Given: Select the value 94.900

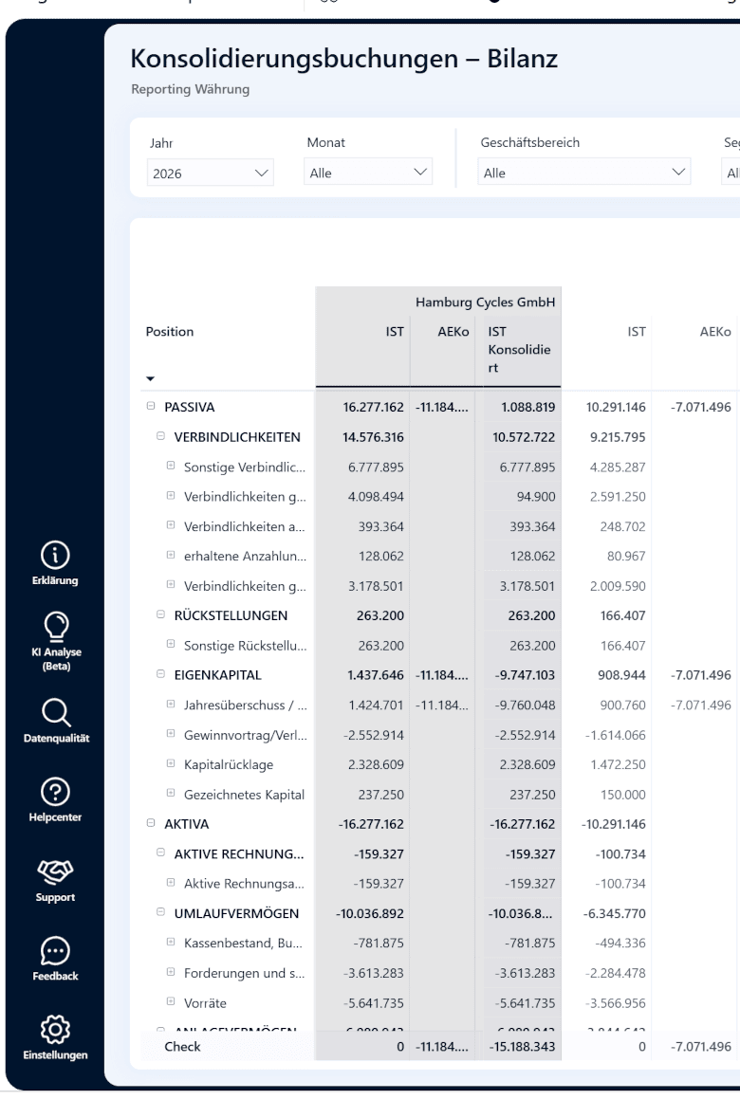Looking at the screenshot, I should [x=536, y=497].
